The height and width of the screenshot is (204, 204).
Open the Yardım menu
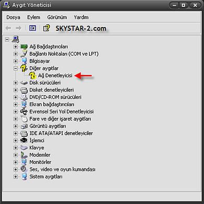(81, 17)
